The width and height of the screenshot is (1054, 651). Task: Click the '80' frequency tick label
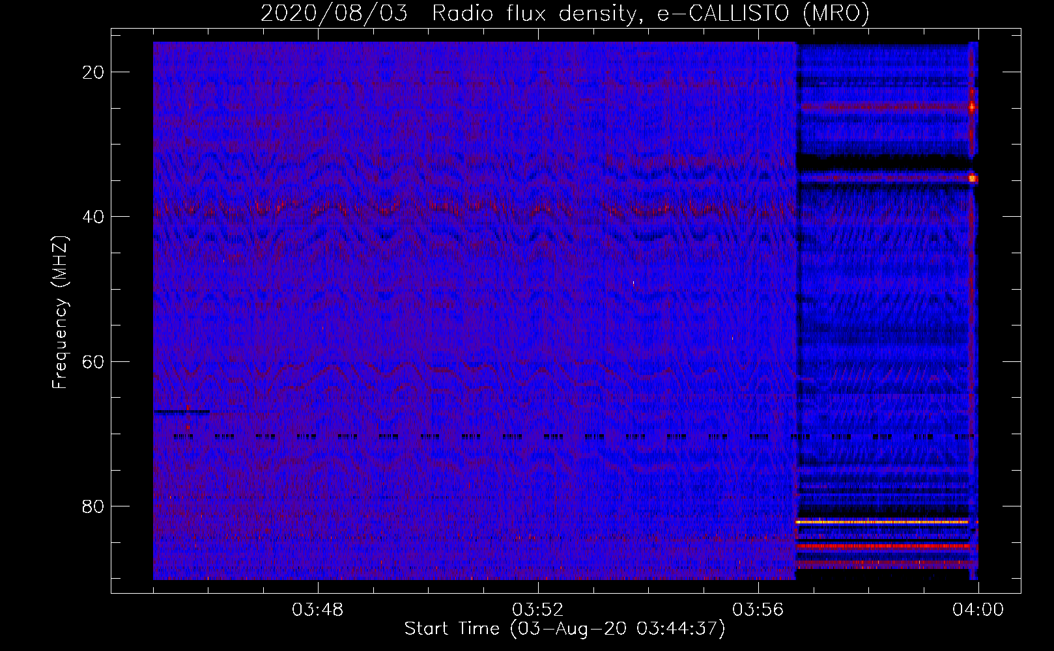[94, 506]
